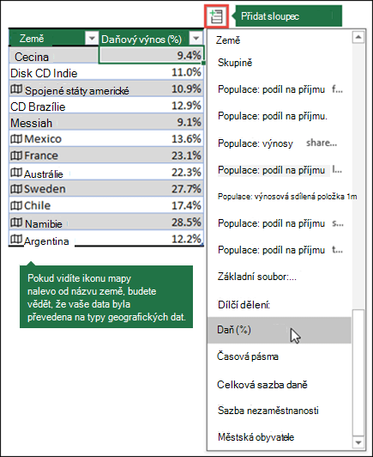Choose Populace: podíl na příjmu s... field
The image size is (373, 457).
(280, 223)
